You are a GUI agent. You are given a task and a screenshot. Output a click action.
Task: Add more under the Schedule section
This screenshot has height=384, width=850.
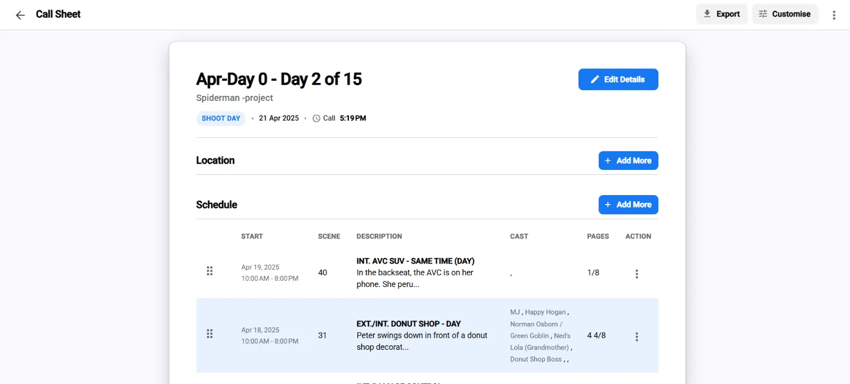[x=628, y=205]
